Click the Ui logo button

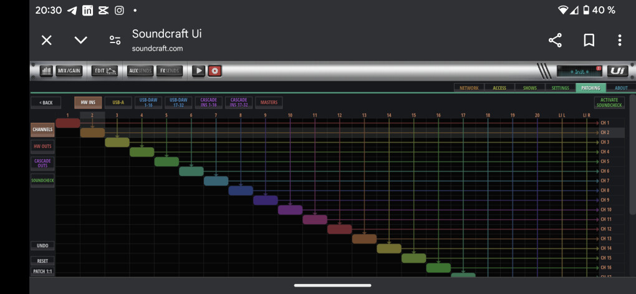(x=617, y=71)
